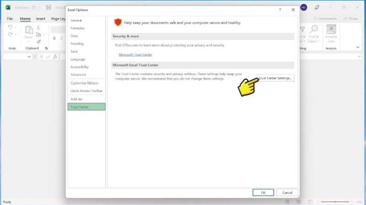Click Page Layout view icon in status bar
This screenshot has height=205, width=366.
299,201
